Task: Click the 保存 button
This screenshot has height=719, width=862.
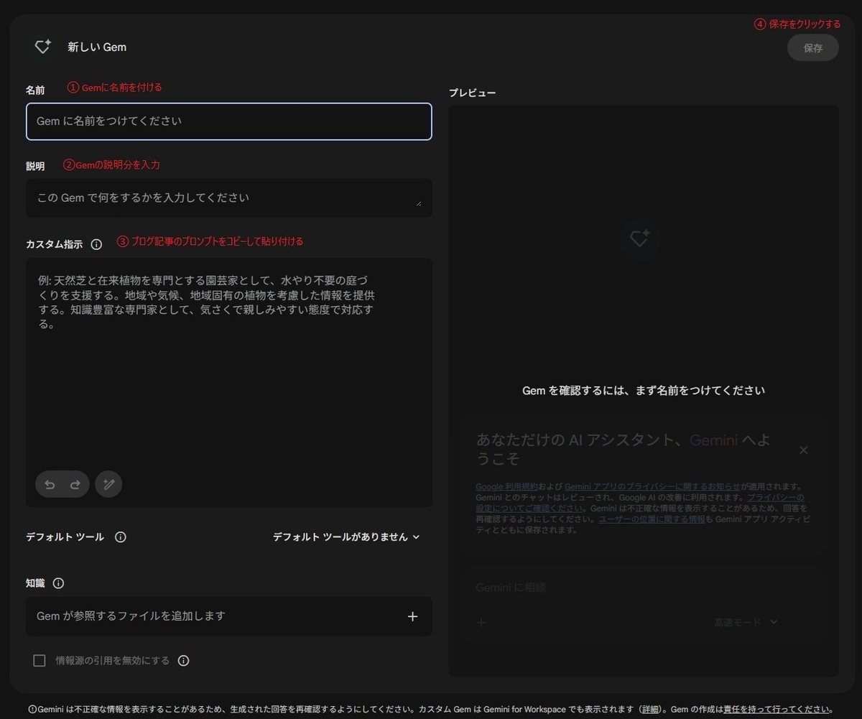Action: 812,47
